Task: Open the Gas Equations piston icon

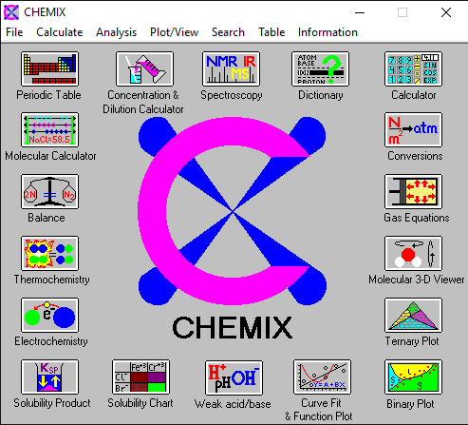Action: click(x=413, y=191)
